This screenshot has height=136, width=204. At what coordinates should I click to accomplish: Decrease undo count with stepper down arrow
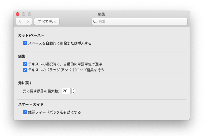pyautogui.click(x=73, y=92)
